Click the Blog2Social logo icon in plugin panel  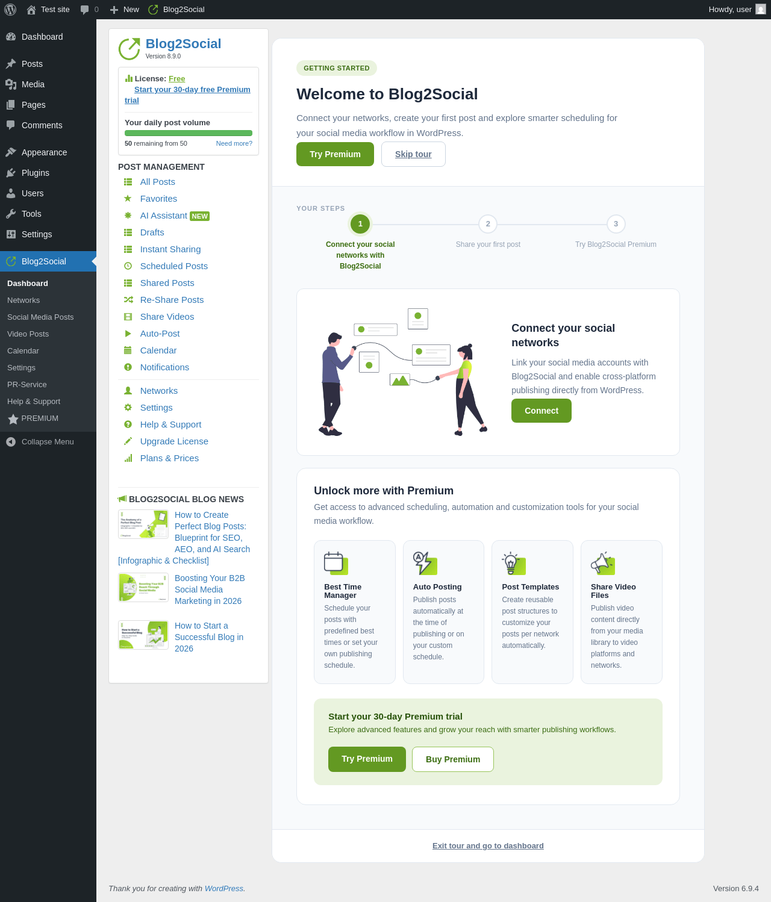tap(129, 49)
